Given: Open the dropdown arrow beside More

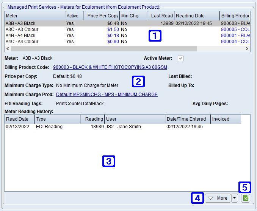Looking at the screenshot, I should (235, 198).
